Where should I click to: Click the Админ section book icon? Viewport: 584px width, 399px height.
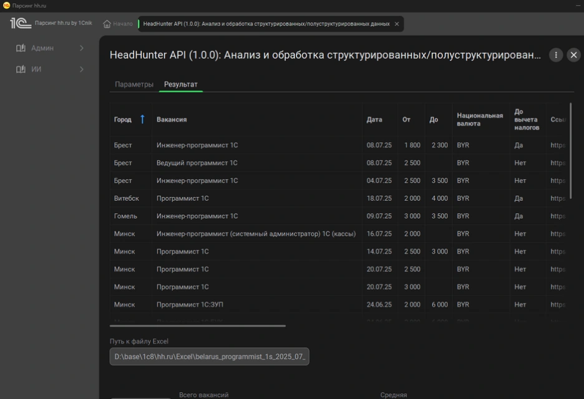(x=21, y=48)
